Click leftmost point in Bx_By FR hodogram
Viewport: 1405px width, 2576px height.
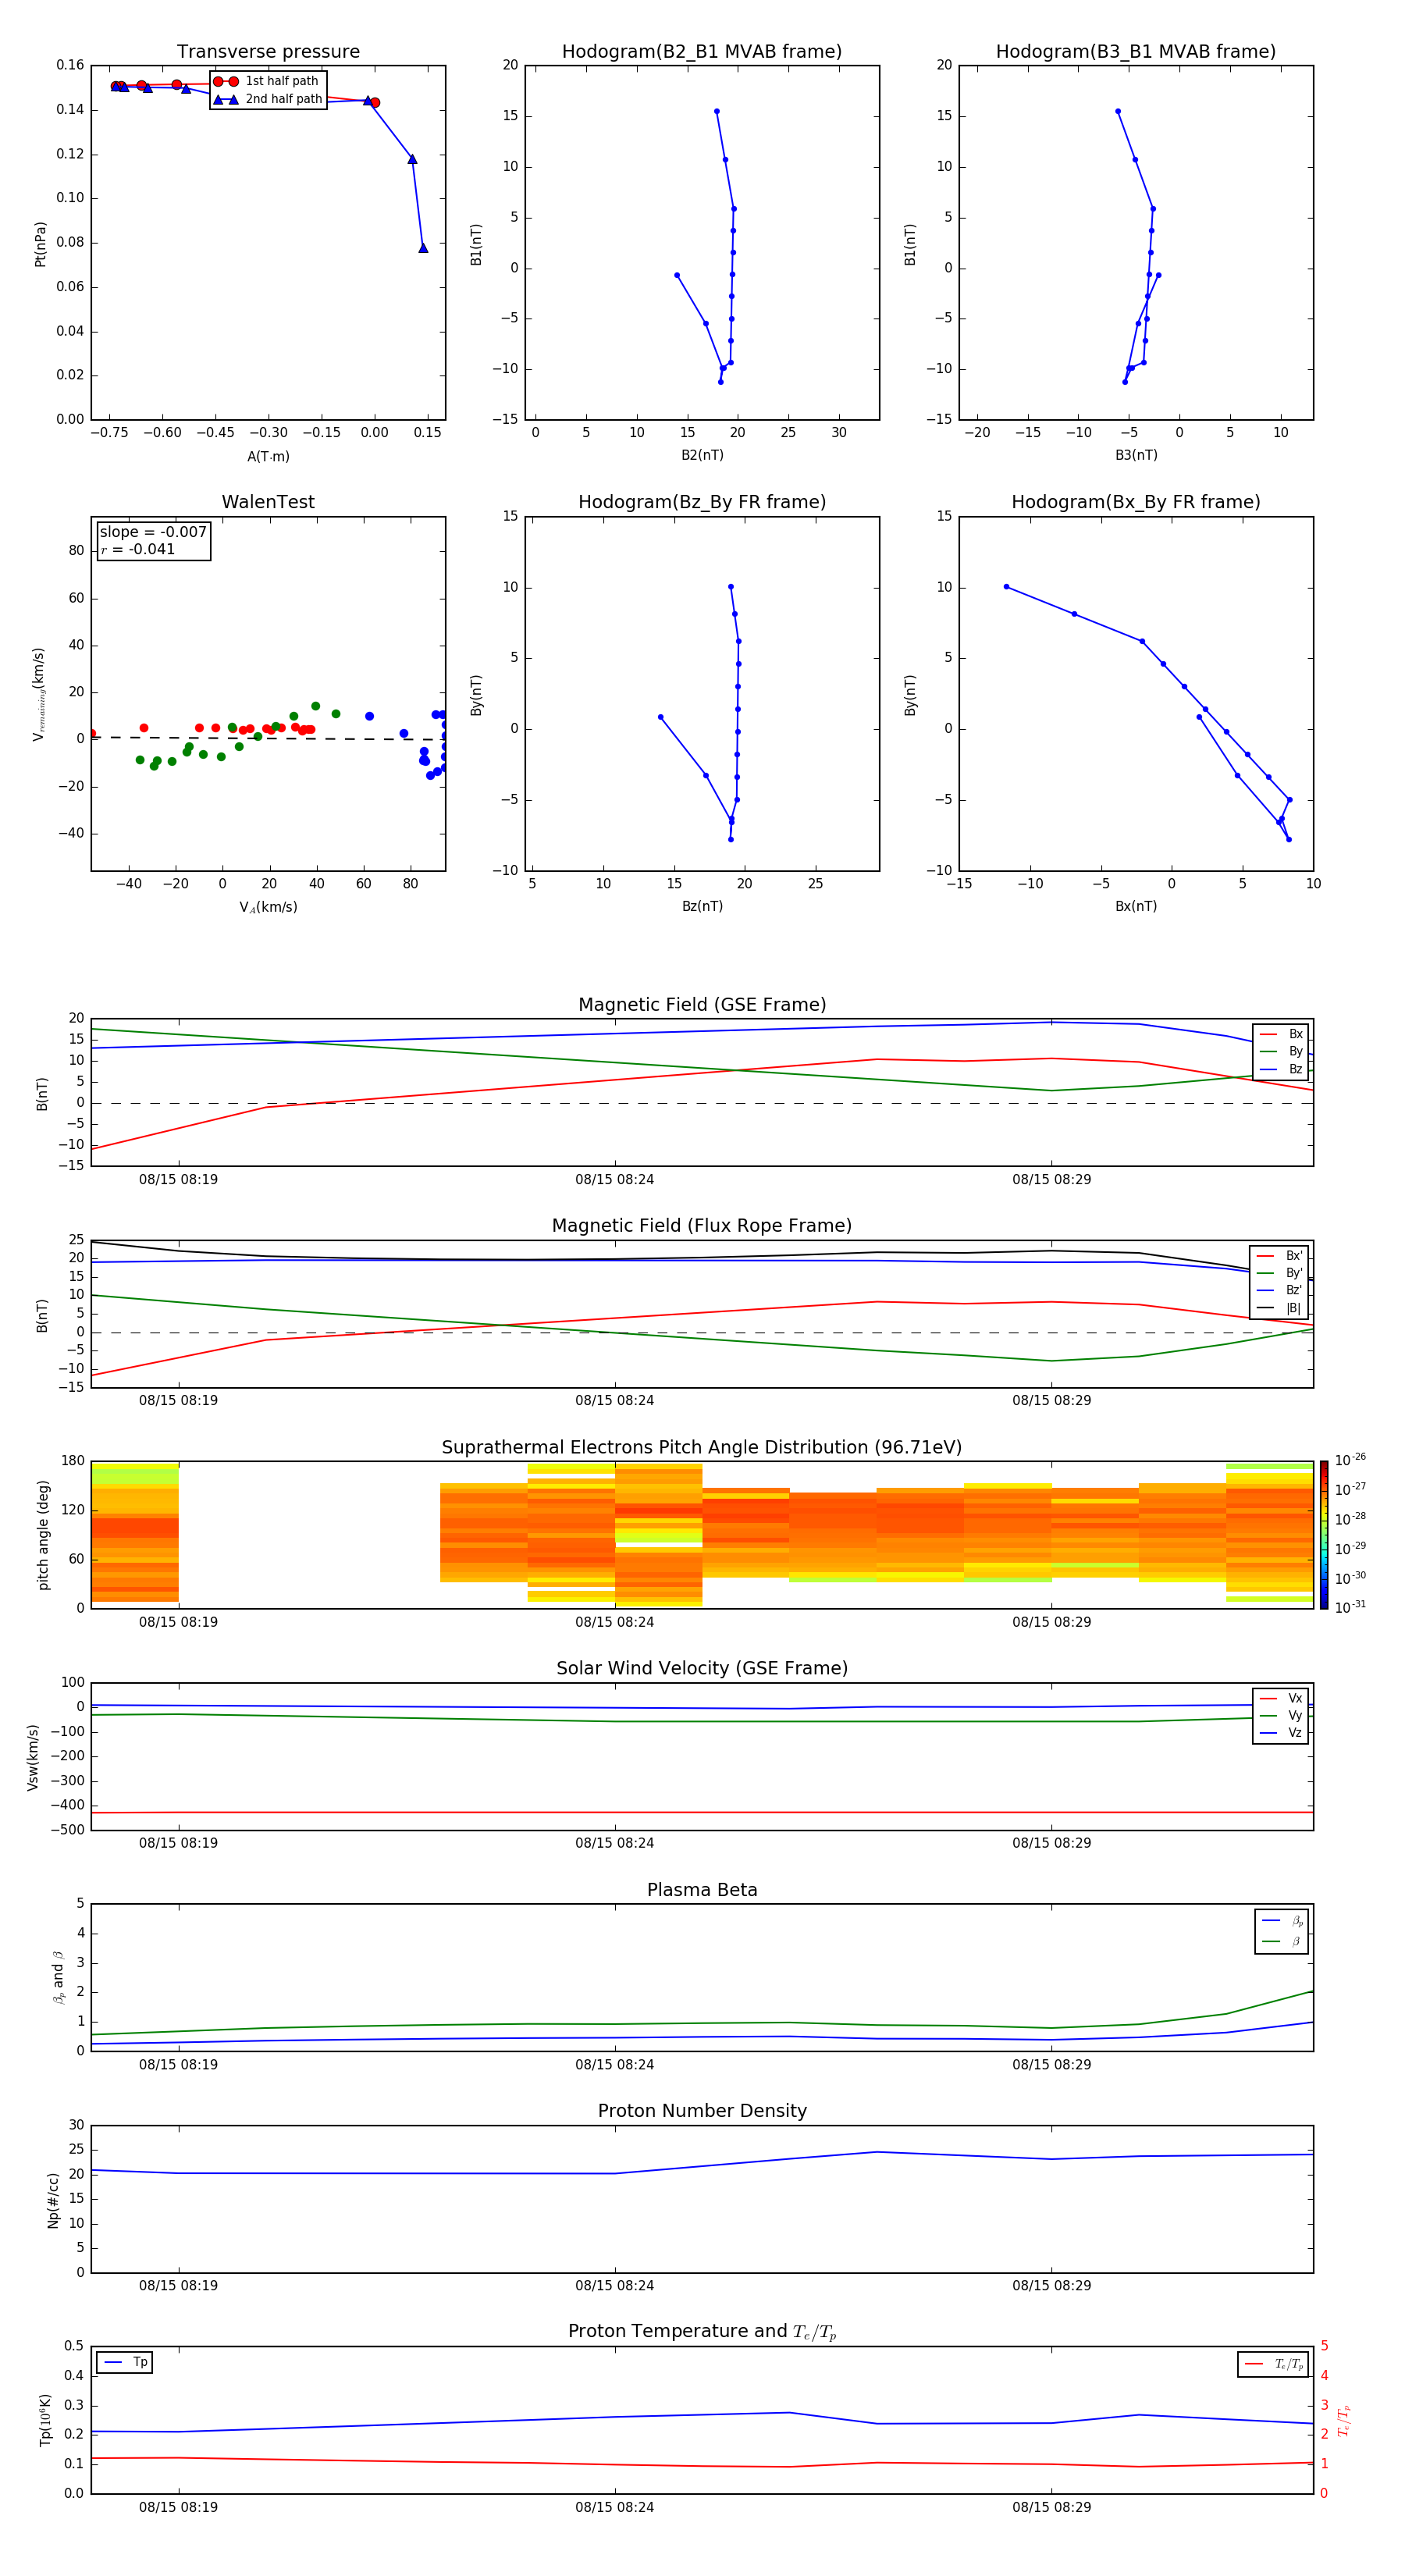[x=1006, y=587]
